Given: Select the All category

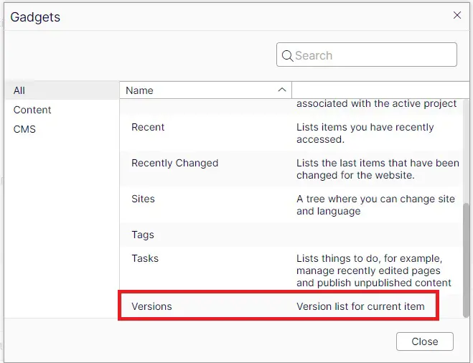Looking at the screenshot, I should (x=19, y=90).
